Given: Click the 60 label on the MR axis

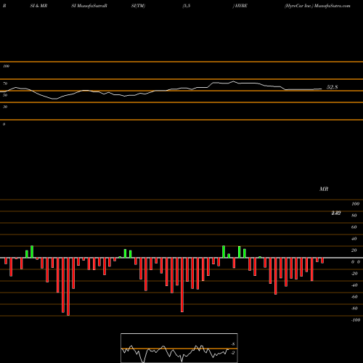Looking at the screenshot, I should tap(354, 227).
